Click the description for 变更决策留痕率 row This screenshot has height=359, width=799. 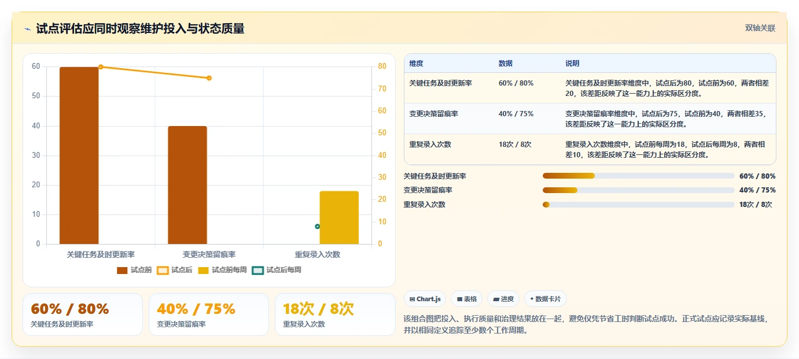click(x=667, y=119)
